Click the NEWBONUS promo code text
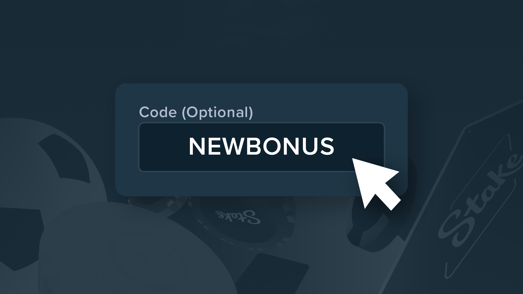Image resolution: width=523 pixels, height=294 pixels. coord(261,147)
